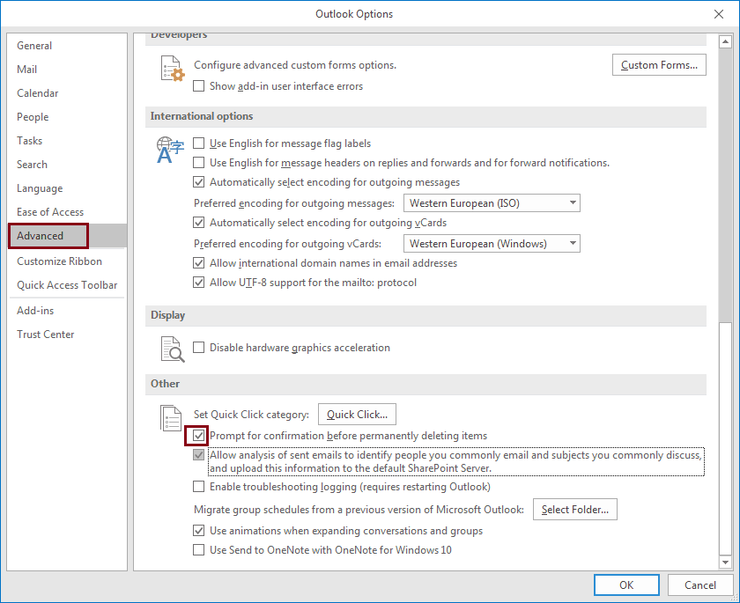Enable troubleshooting logging checkbox
Screen dimensions: 740x603
point(199,487)
